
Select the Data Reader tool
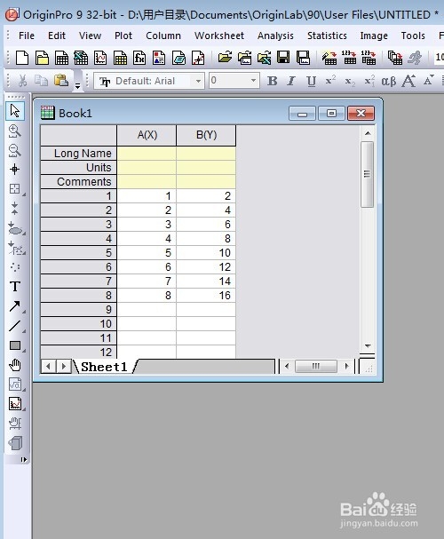(x=15, y=189)
